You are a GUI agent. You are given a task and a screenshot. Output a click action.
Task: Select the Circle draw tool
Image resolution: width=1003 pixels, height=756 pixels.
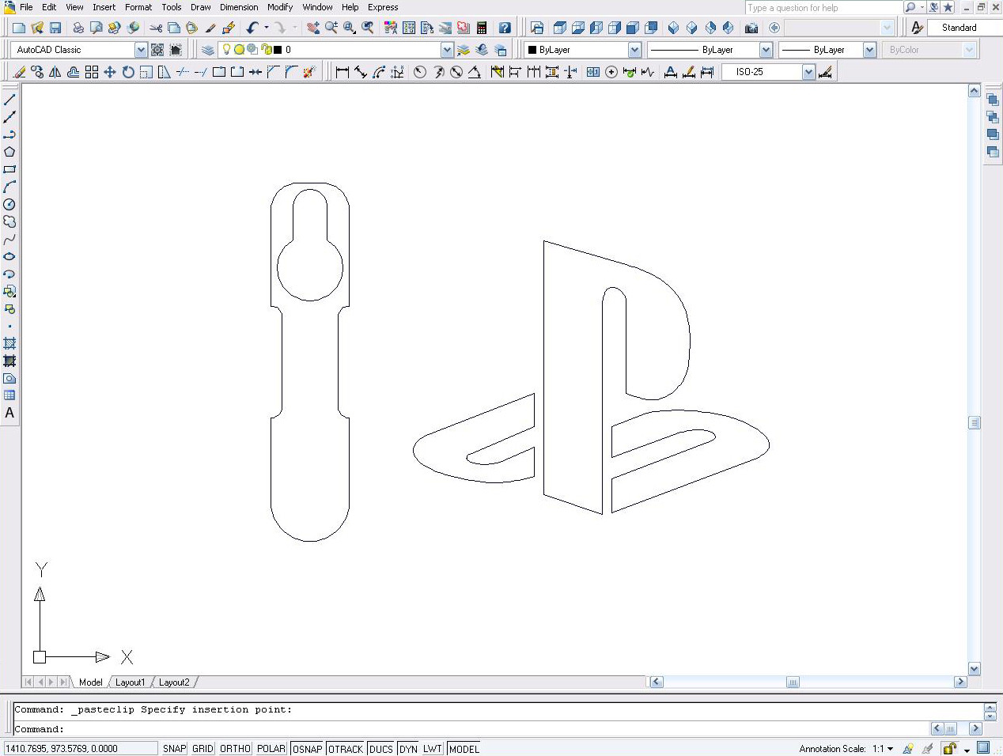pyautogui.click(x=9, y=204)
